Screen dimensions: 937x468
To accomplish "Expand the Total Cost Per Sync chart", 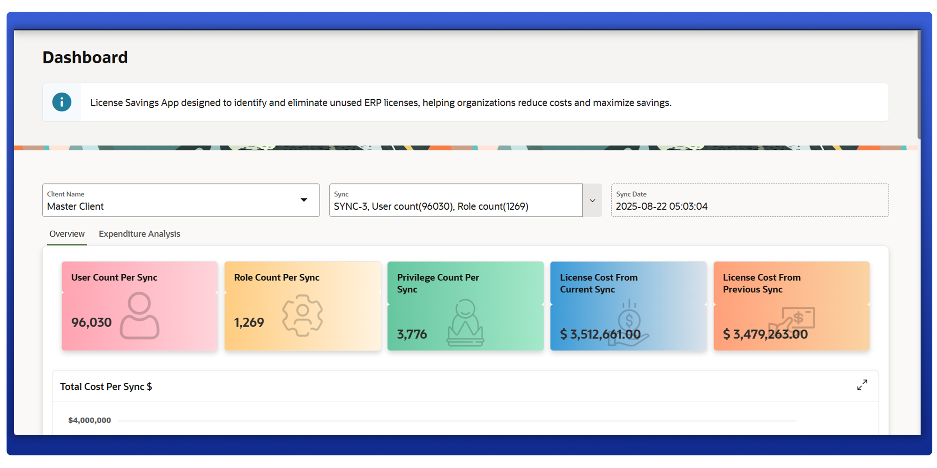I will click(862, 385).
